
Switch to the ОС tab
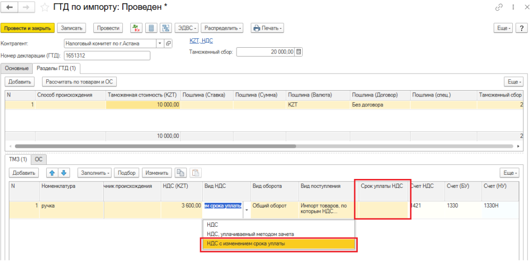[x=38, y=159]
